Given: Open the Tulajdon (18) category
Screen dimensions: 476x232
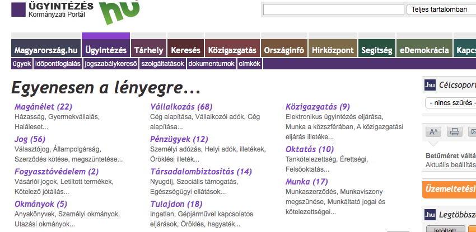Looking at the screenshot, I should (x=176, y=203).
